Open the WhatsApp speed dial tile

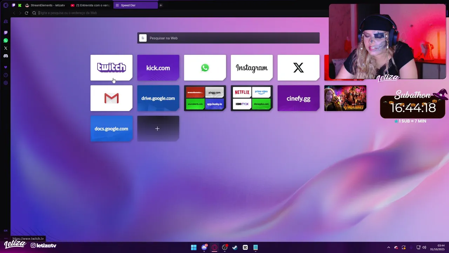click(205, 67)
